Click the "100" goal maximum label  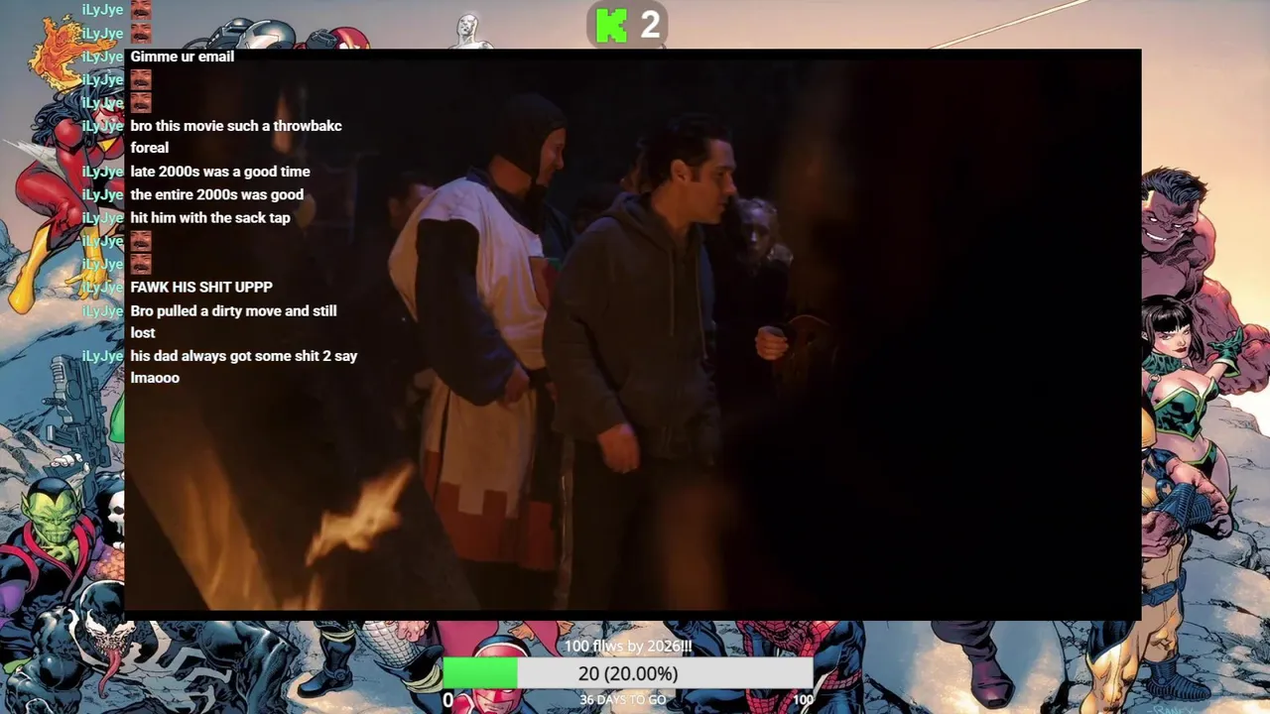(x=803, y=700)
